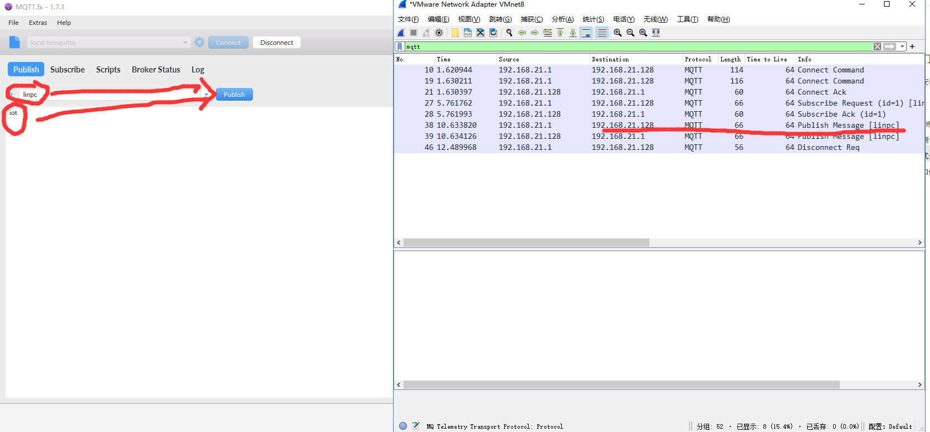The width and height of the screenshot is (930, 432).
Task: Open expert information from status bar circle
Action: coord(403,426)
